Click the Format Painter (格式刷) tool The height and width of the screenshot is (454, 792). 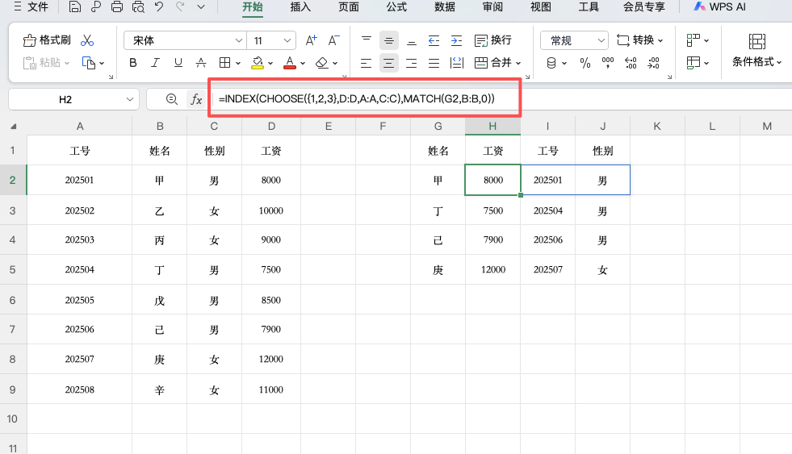(x=47, y=40)
